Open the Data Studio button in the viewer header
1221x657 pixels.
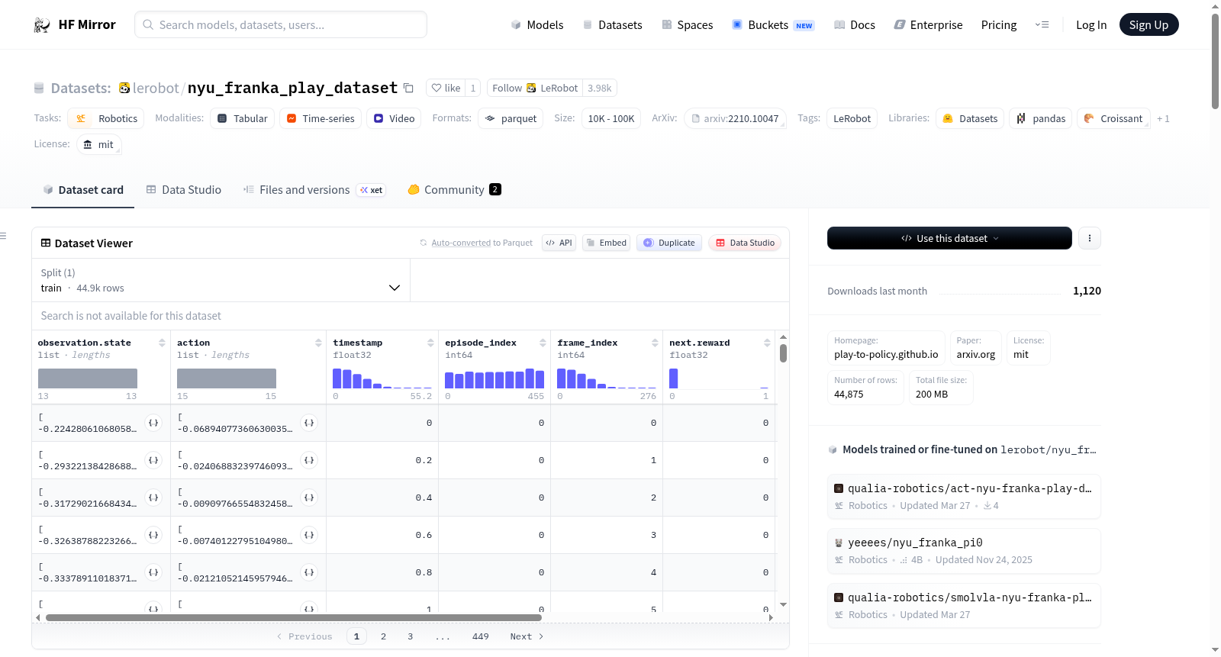(x=744, y=243)
